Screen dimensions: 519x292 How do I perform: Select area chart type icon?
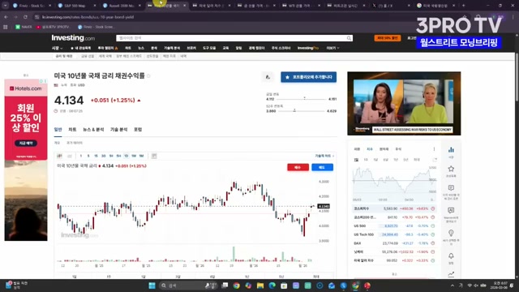click(70, 156)
